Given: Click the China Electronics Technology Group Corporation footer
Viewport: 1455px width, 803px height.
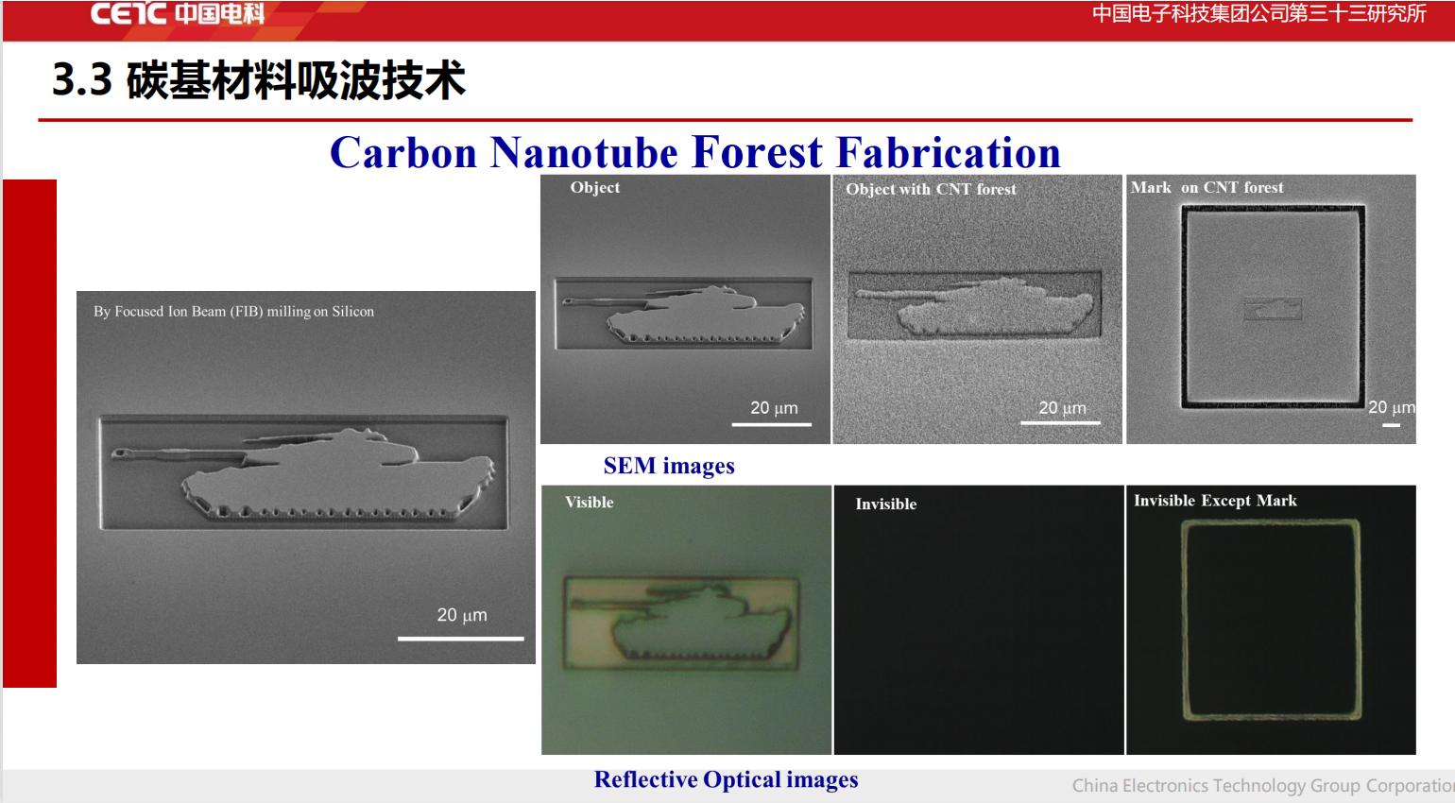Looking at the screenshot, I should point(1263,785).
